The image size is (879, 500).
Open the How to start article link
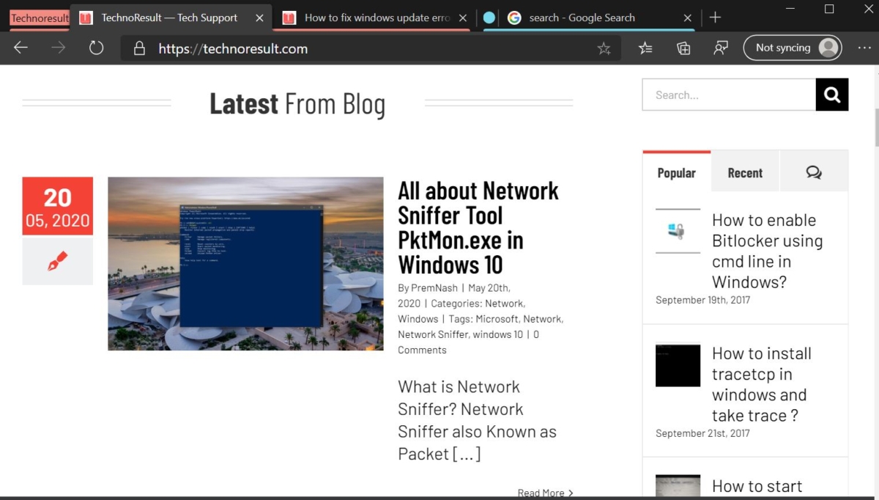pyautogui.click(x=757, y=486)
